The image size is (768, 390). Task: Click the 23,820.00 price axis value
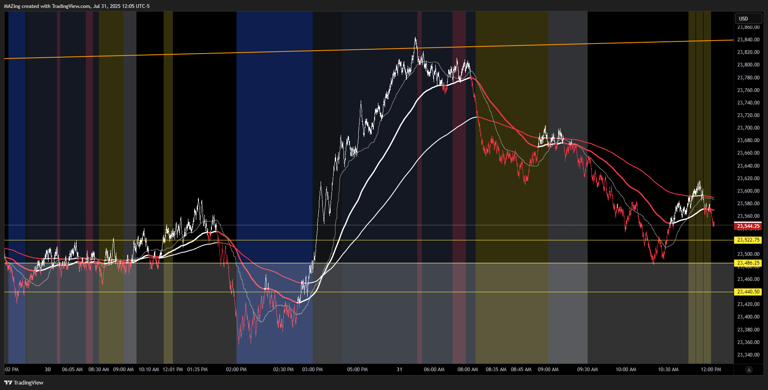pos(748,52)
